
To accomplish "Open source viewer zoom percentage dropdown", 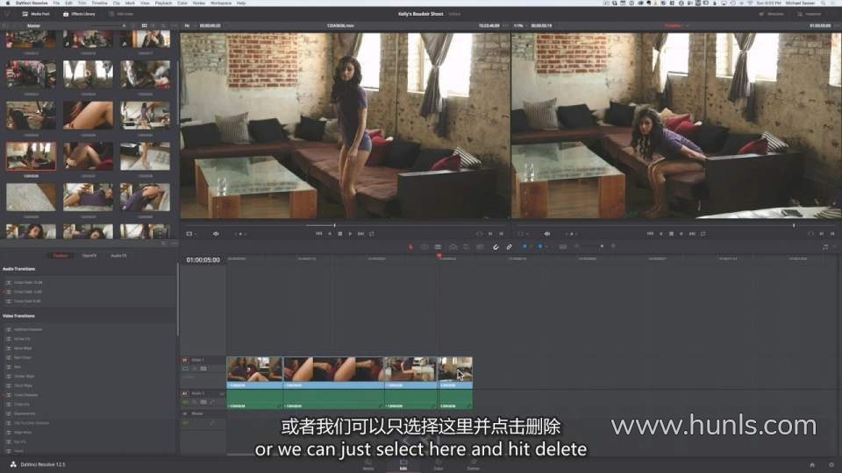I will pos(189,25).
